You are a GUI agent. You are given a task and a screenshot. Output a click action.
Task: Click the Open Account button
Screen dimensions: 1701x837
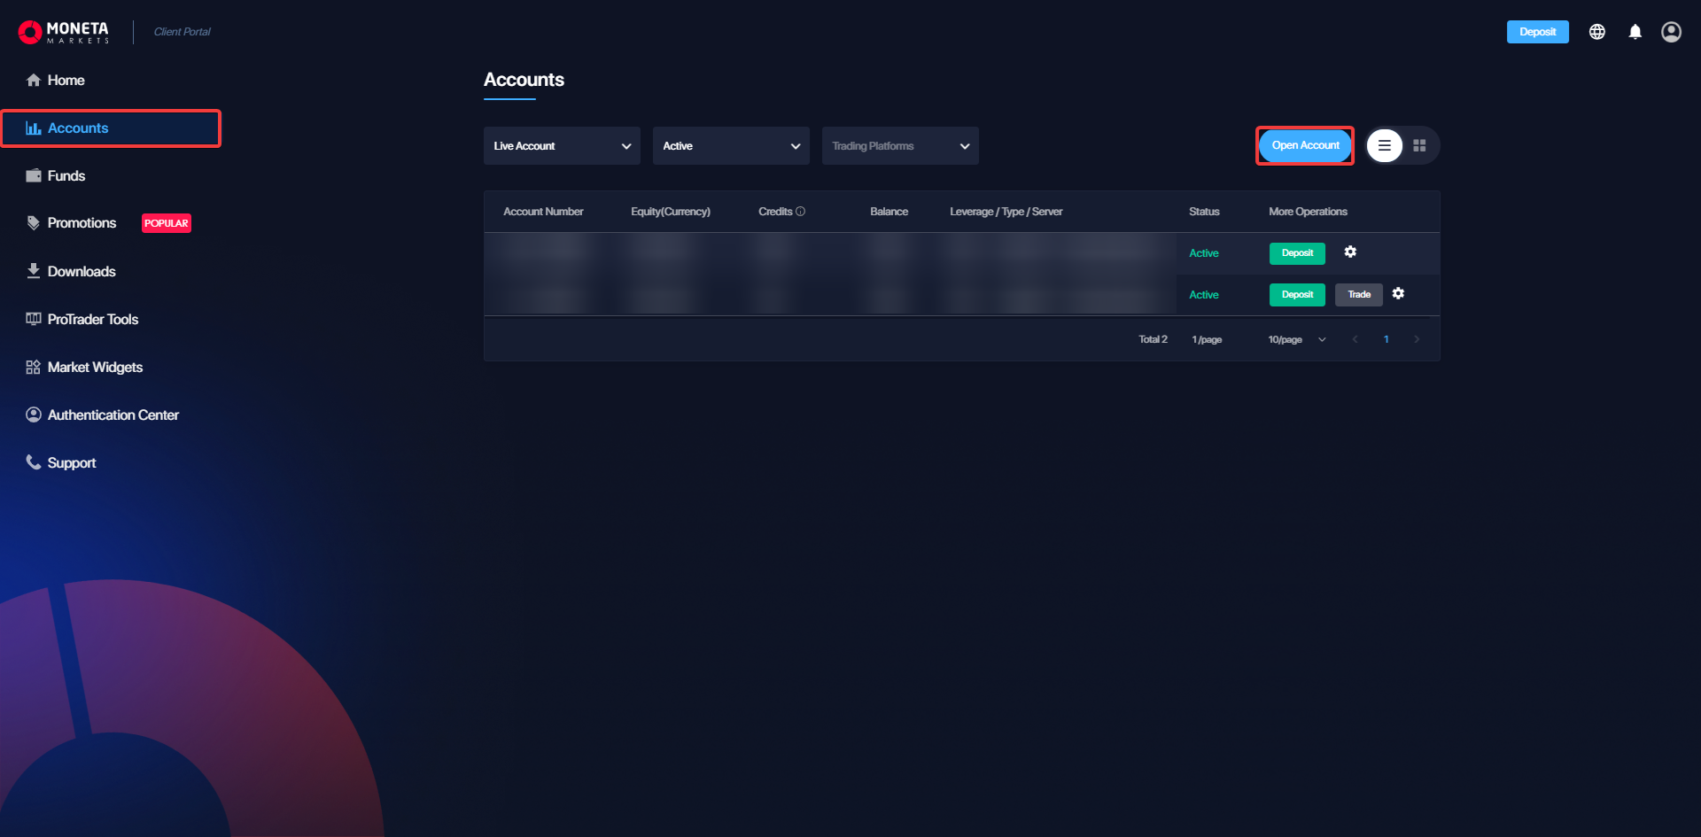tap(1306, 145)
